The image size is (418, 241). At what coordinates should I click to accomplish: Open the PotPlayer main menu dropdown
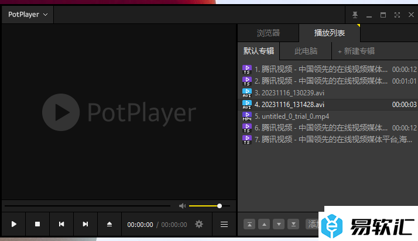pyautogui.click(x=28, y=15)
